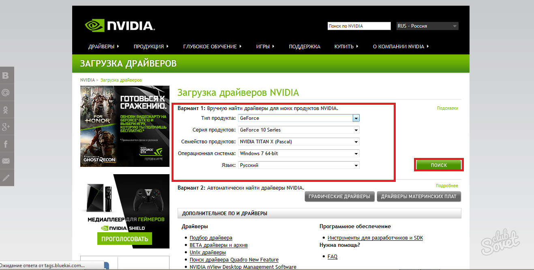Click the Подсказки link
The image size is (534, 270).
(x=447, y=108)
